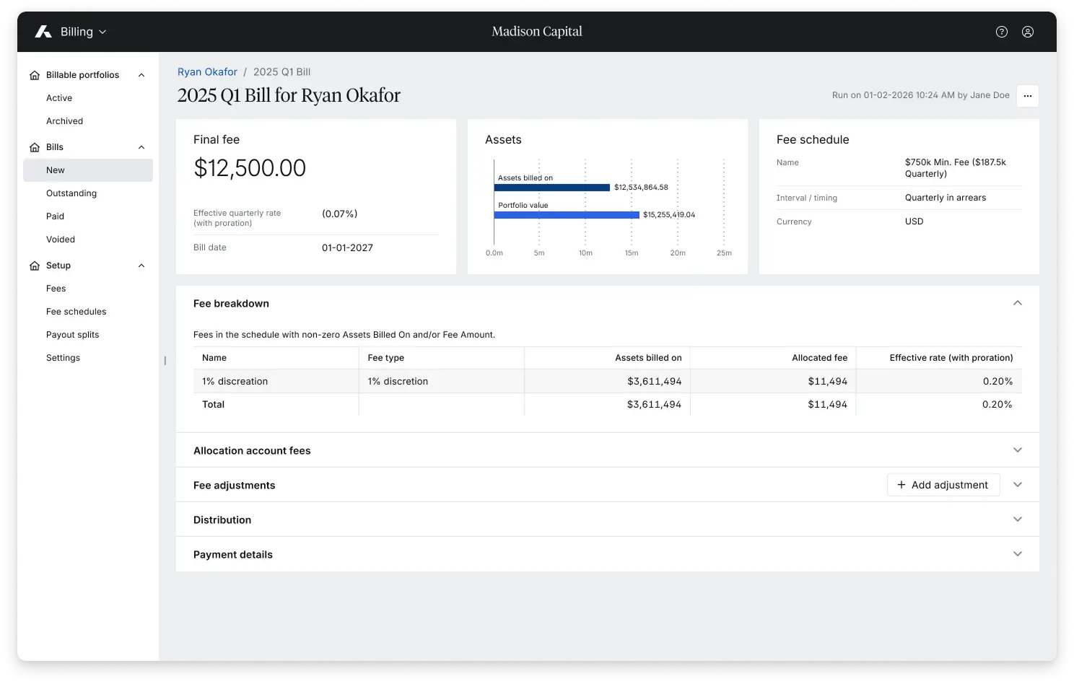Click the $750k Min. Fee schedule name

tap(956, 168)
